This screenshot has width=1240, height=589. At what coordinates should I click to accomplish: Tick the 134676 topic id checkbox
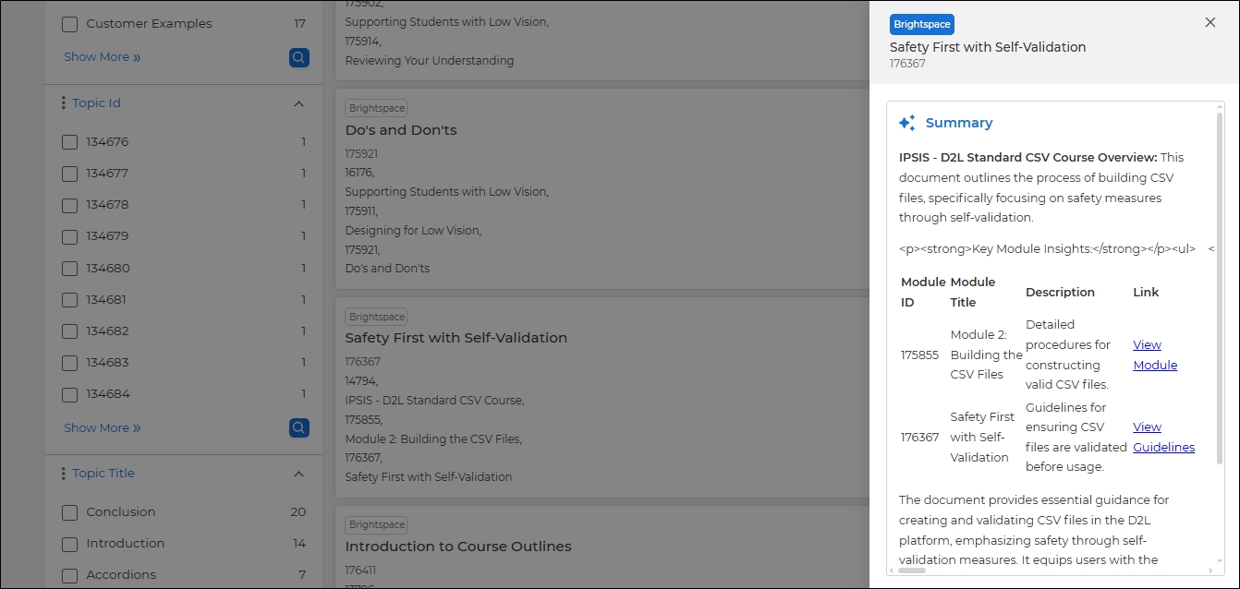coord(69,142)
